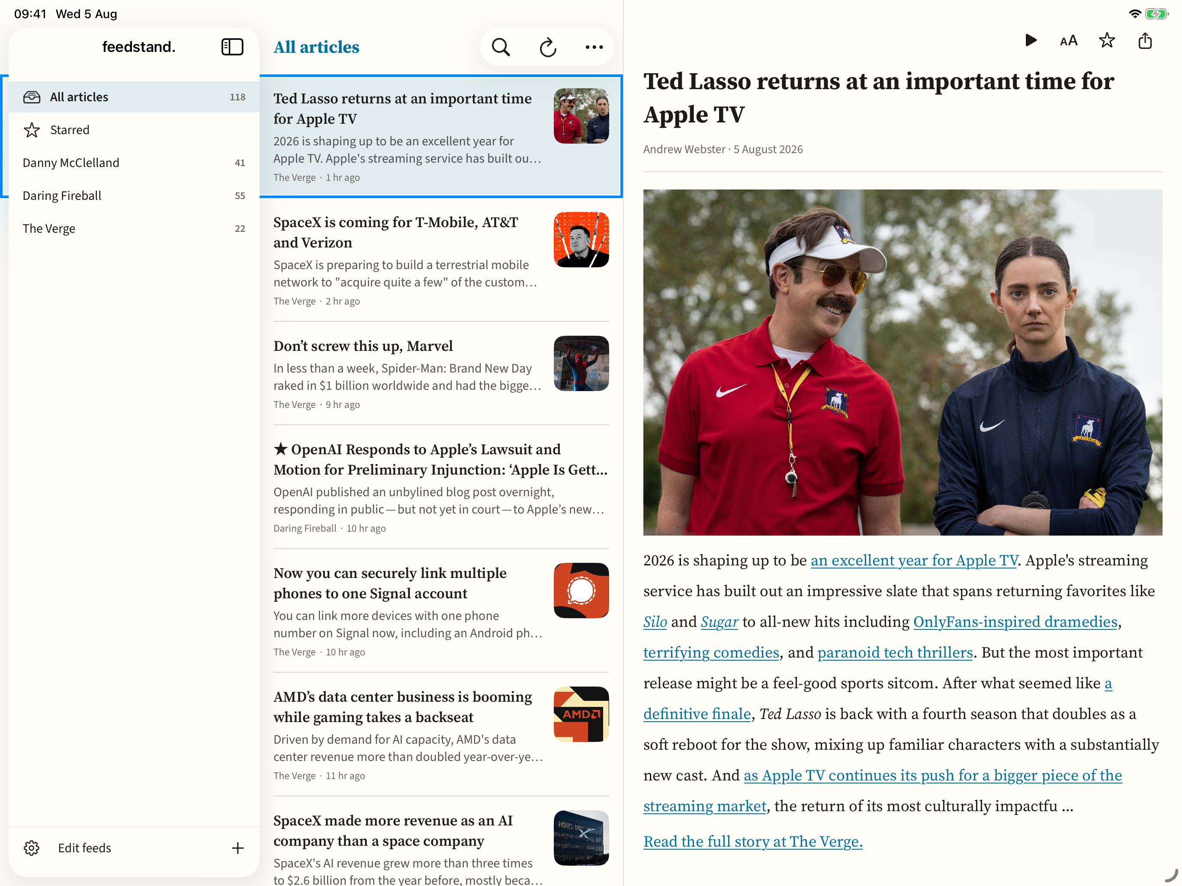Image resolution: width=1182 pixels, height=886 pixels.
Task: Follow 'an excellent year for Apple TV' link
Action: pyautogui.click(x=914, y=560)
